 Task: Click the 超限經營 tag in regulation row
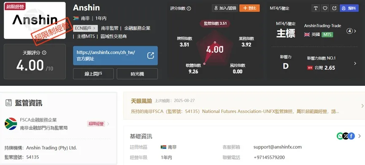point(96,124)
